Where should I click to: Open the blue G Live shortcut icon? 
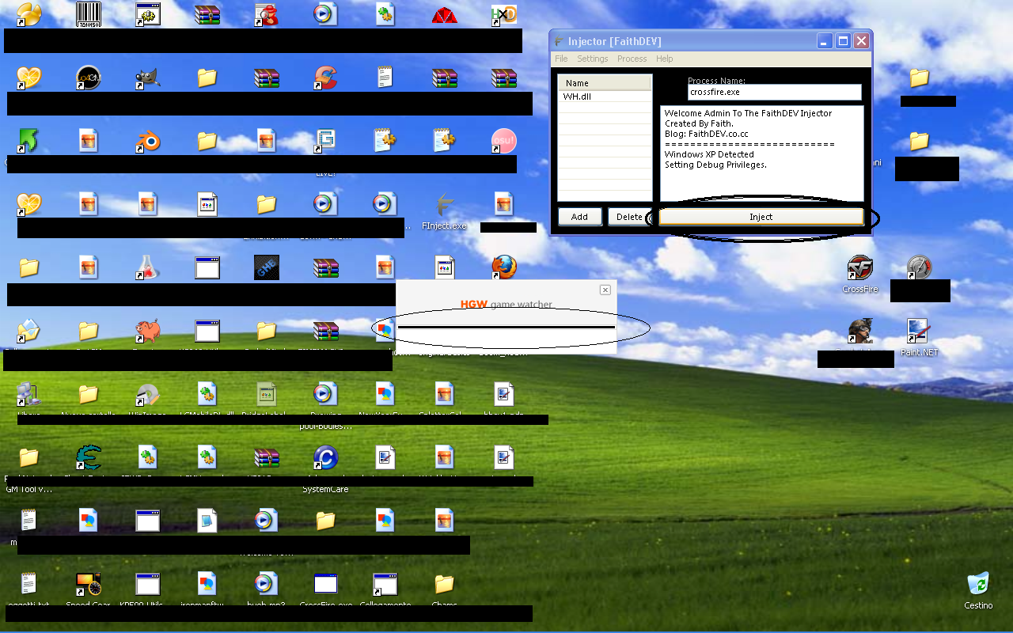325,142
